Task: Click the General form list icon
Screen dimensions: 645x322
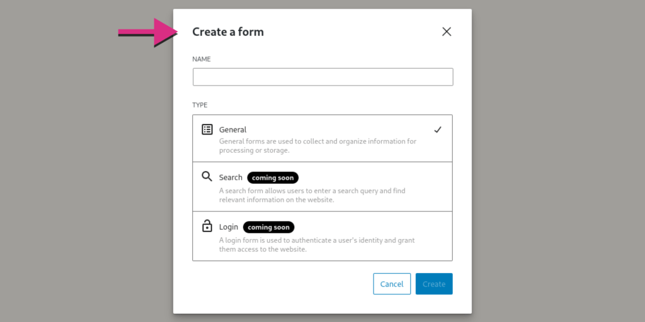Action: click(x=207, y=130)
